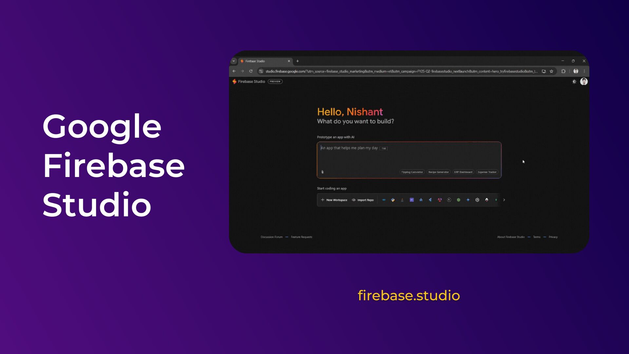629x354 pixels.
Task: Select the Angular template icon
Action: point(440,200)
